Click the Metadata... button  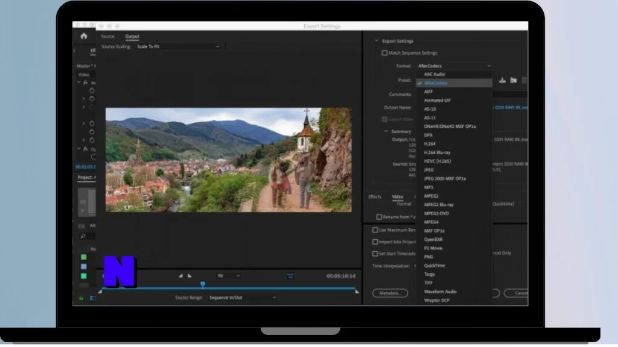tap(390, 293)
